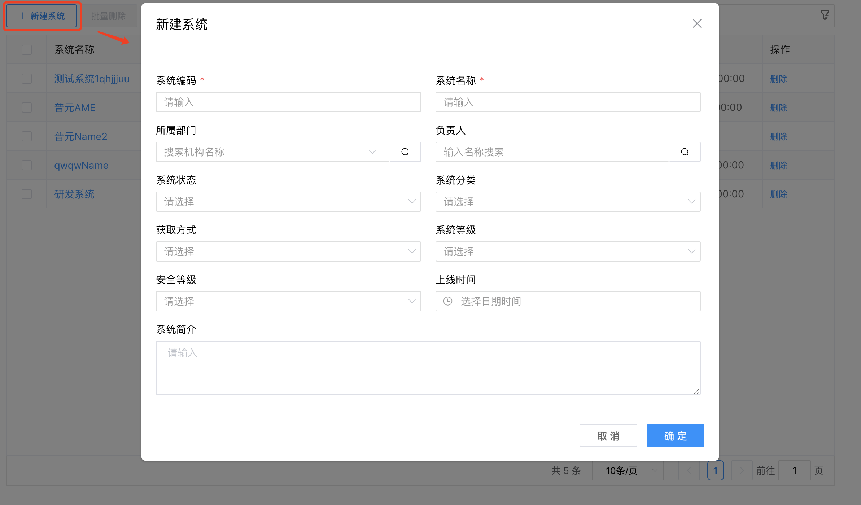Image resolution: width=861 pixels, height=505 pixels.
Task: Click the search magnifier in 负责人 field
Action: pyautogui.click(x=684, y=152)
